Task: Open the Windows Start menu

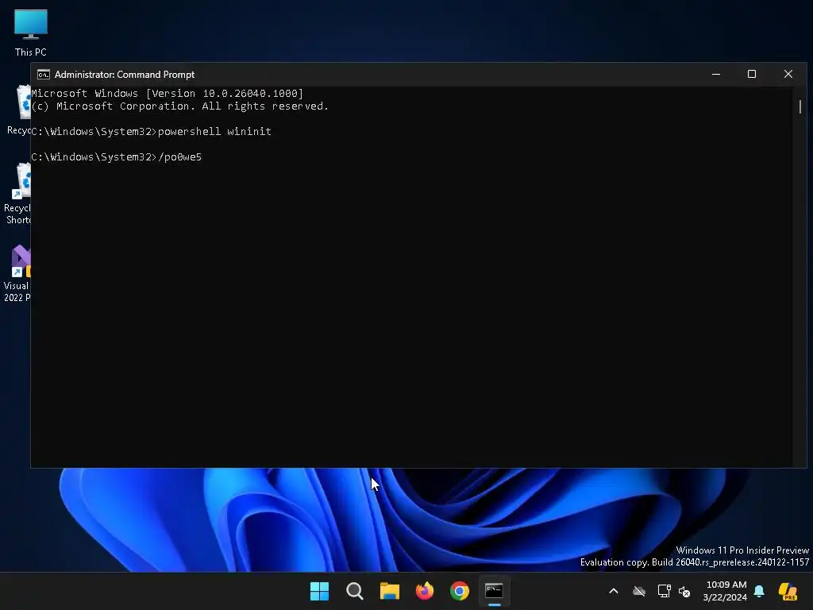Action: coord(319,591)
